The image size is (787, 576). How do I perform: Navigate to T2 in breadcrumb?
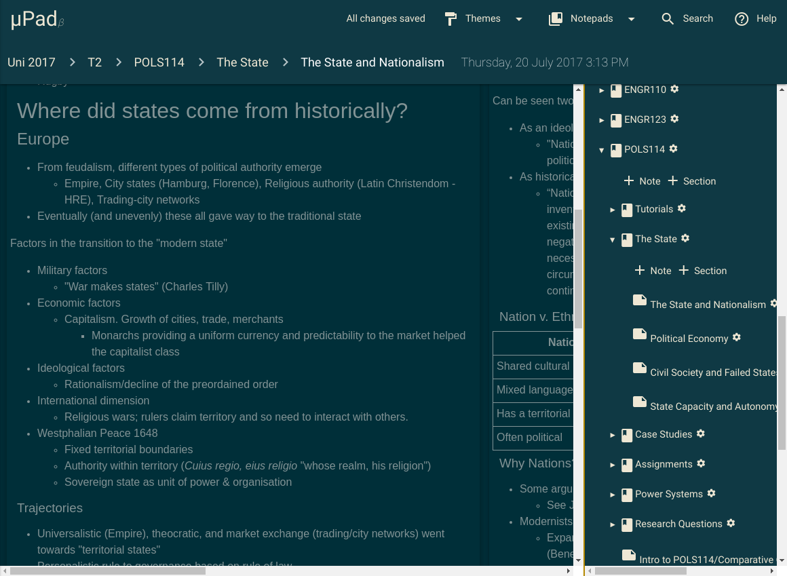coord(95,62)
